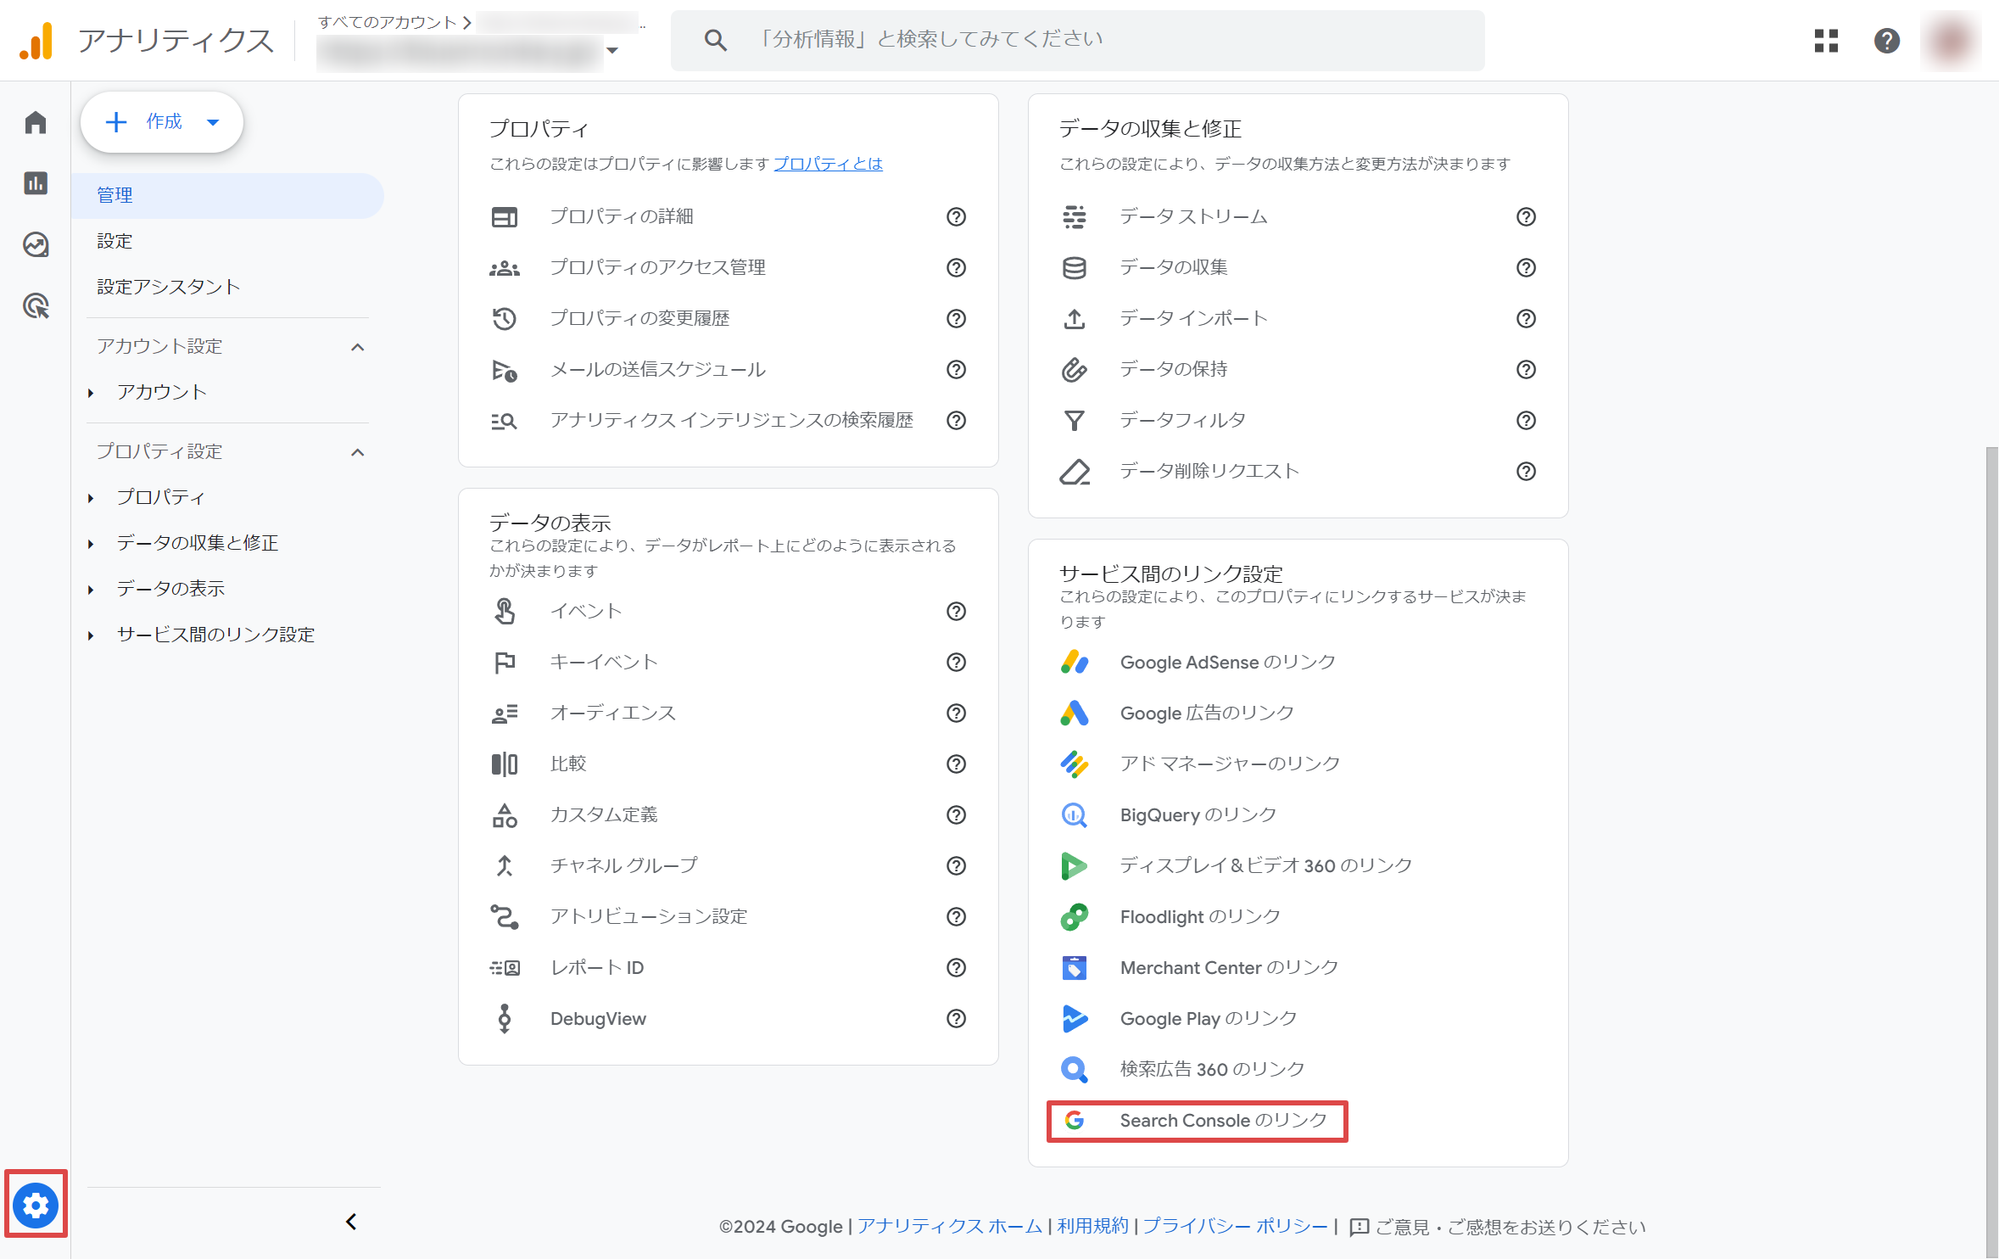
Task: Click the プロパティとは link
Action: [828, 163]
